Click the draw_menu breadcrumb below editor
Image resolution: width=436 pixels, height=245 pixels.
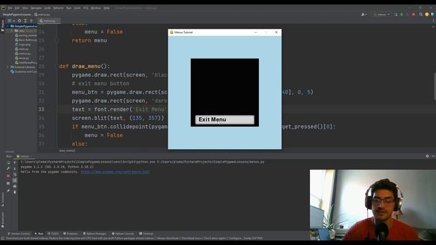click(67, 150)
